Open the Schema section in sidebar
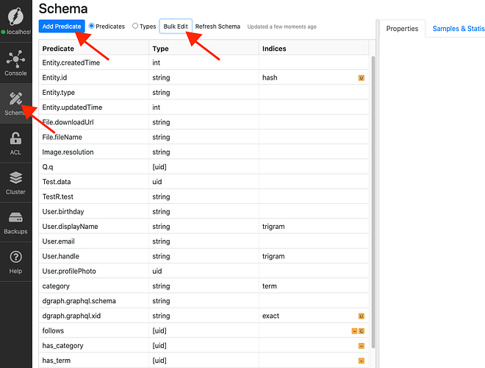 click(15, 104)
